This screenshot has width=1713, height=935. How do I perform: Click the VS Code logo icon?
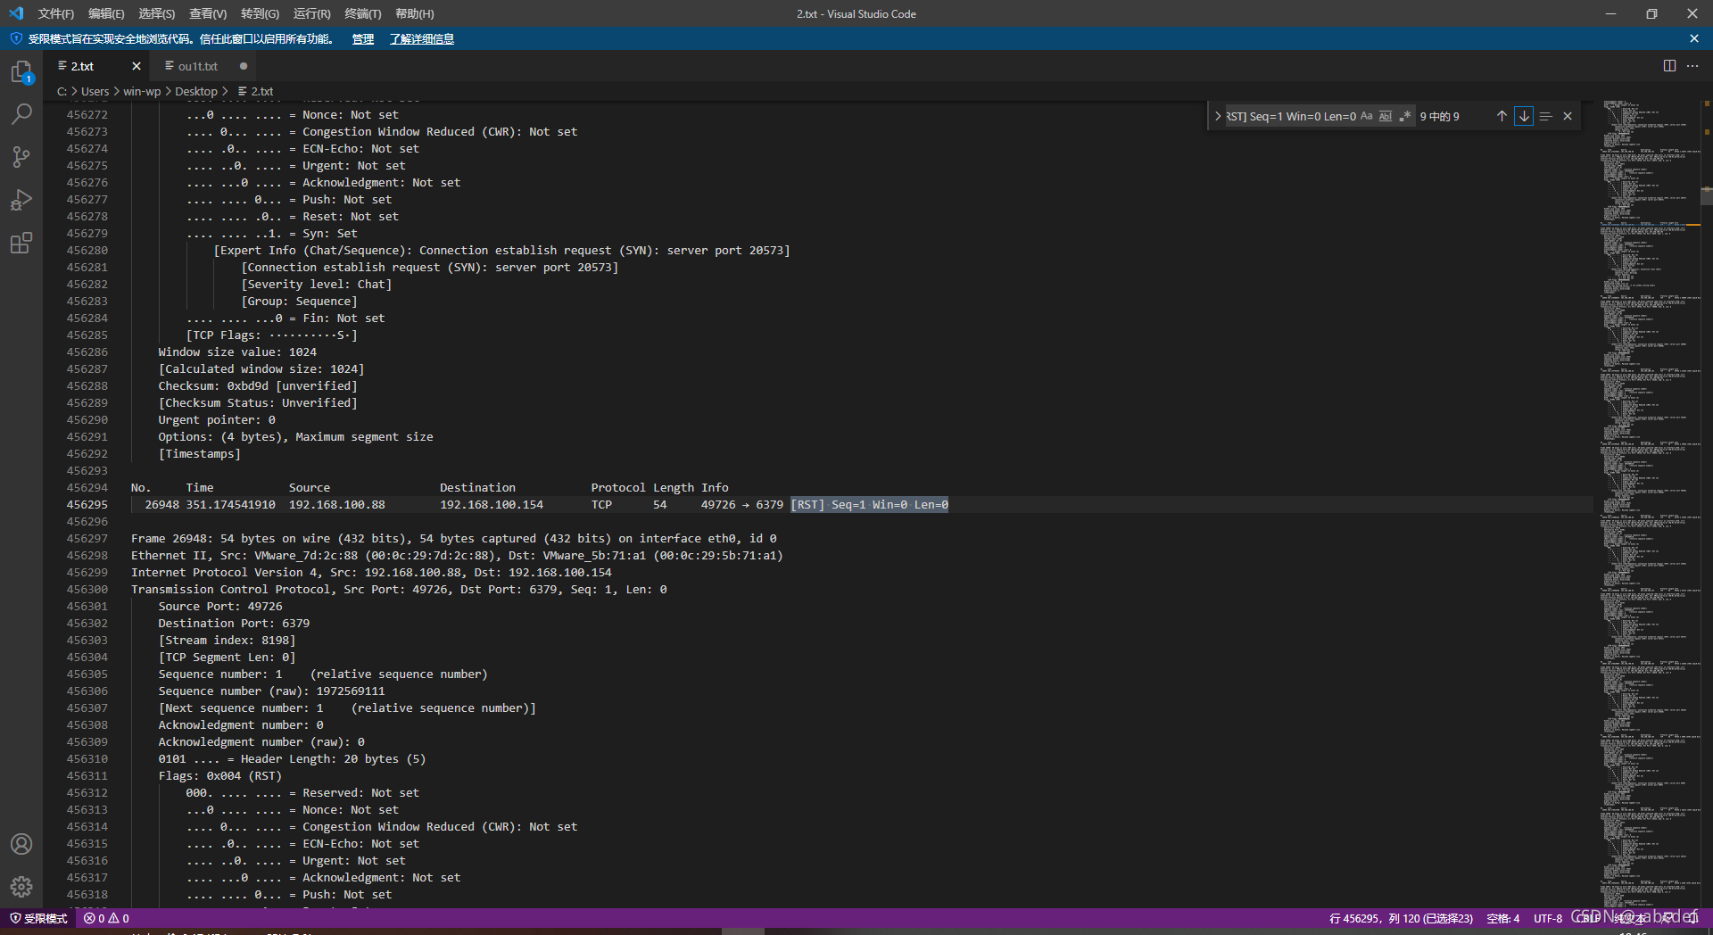[x=16, y=13]
